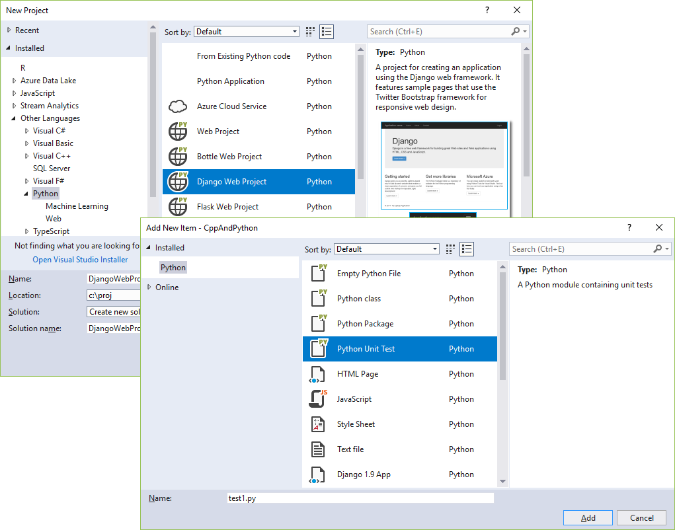
Task: Select the Style Sheet template icon
Action: (317, 424)
